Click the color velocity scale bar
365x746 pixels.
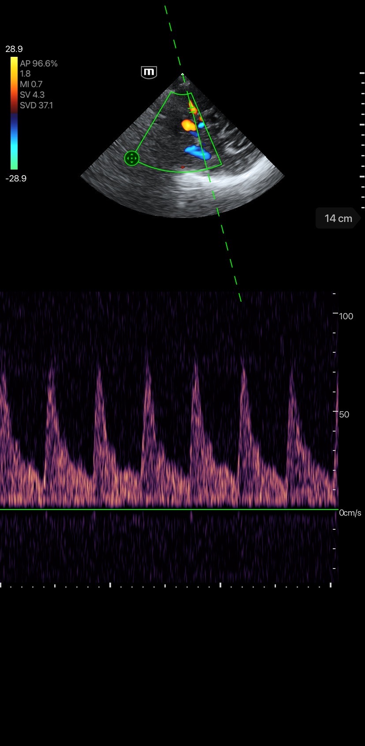14,113
